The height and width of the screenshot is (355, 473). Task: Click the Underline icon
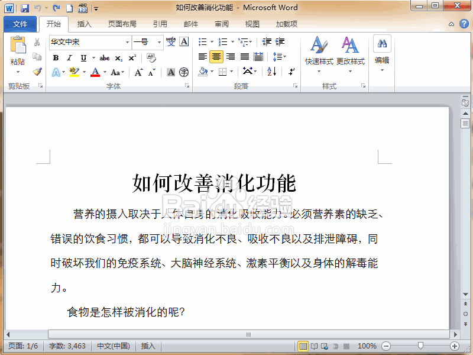pyautogui.click(x=83, y=57)
